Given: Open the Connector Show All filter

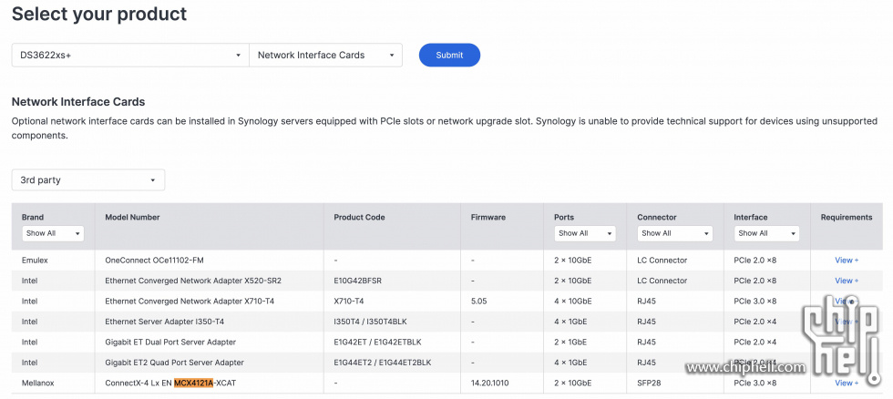Looking at the screenshot, I should pyautogui.click(x=675, y=233).
